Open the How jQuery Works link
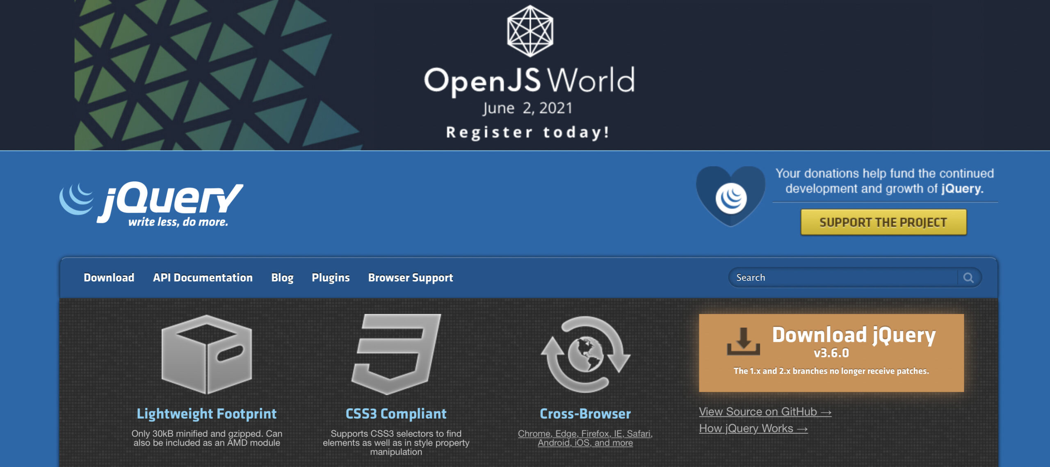This screenshot has height=467, width=1050. tap(753, 428)
